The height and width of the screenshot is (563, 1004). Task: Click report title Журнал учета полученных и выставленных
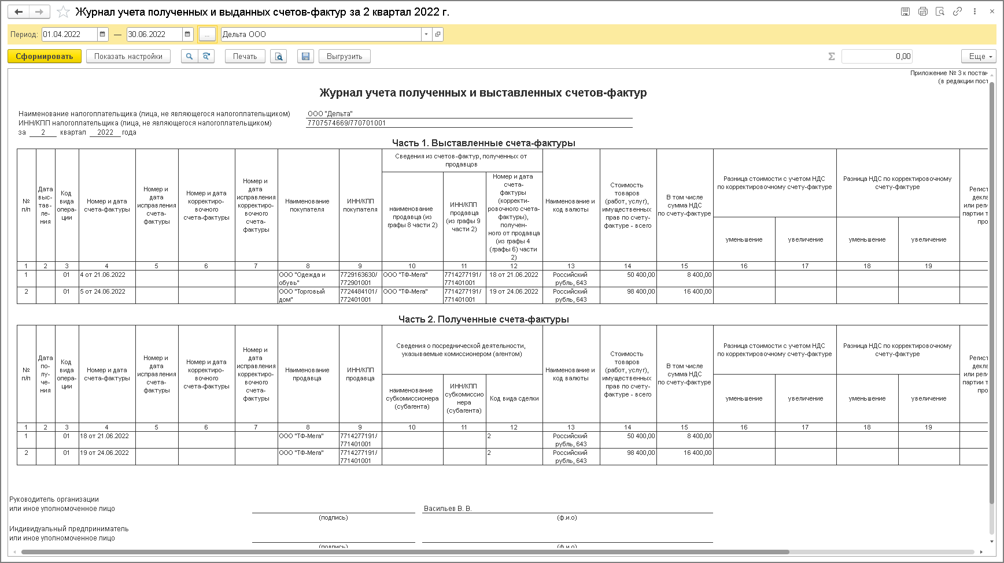pos(483,92)
